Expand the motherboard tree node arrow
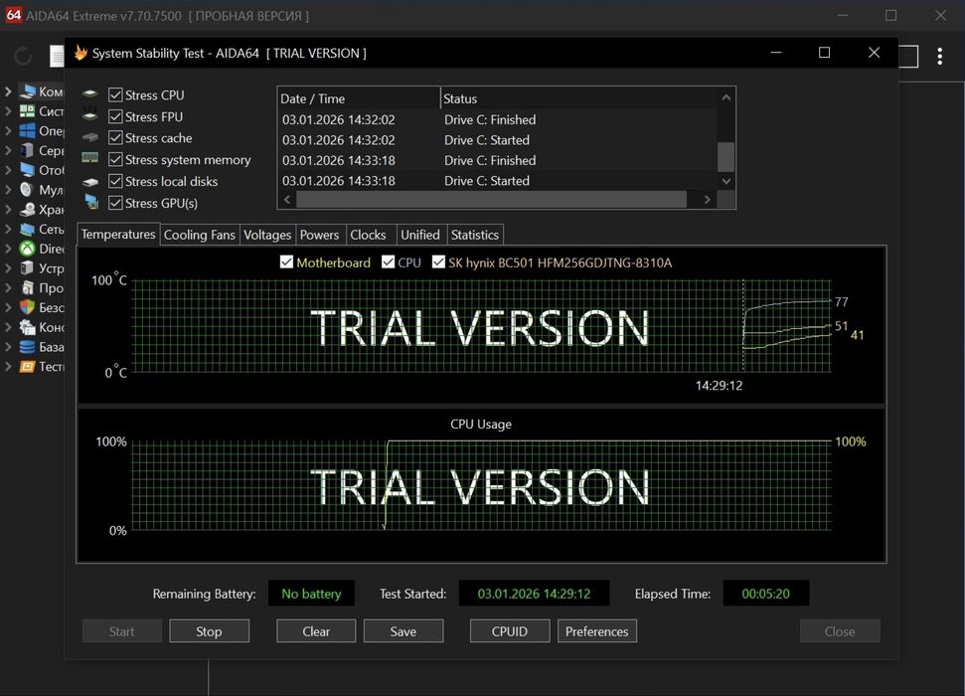The image size is (965, 696). tap(8, 111)
